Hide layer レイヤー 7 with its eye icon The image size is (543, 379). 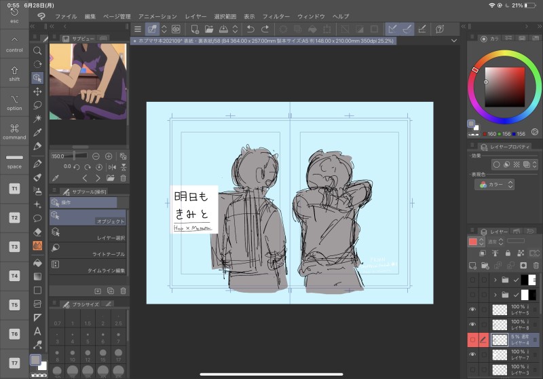472,355
